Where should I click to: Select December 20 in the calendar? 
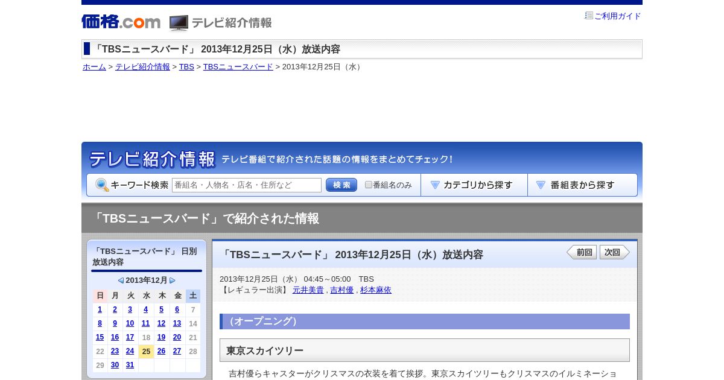pos(177,337)
